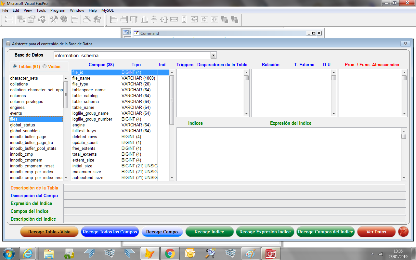The width and height of the screenshot is (416, 260).
Task: Click the Set Tab Order toolbar icon
Action: (9, 19)
